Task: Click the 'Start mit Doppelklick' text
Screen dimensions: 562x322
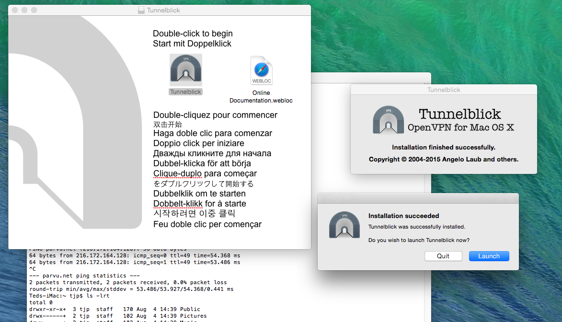Action: click(x=192, y=44)
